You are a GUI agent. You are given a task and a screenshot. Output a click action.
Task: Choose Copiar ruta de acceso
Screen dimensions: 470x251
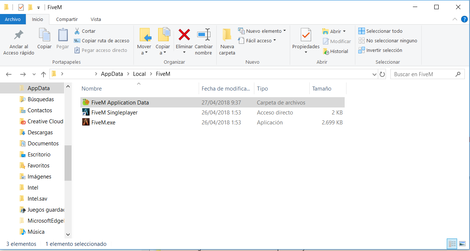(102, 41)
